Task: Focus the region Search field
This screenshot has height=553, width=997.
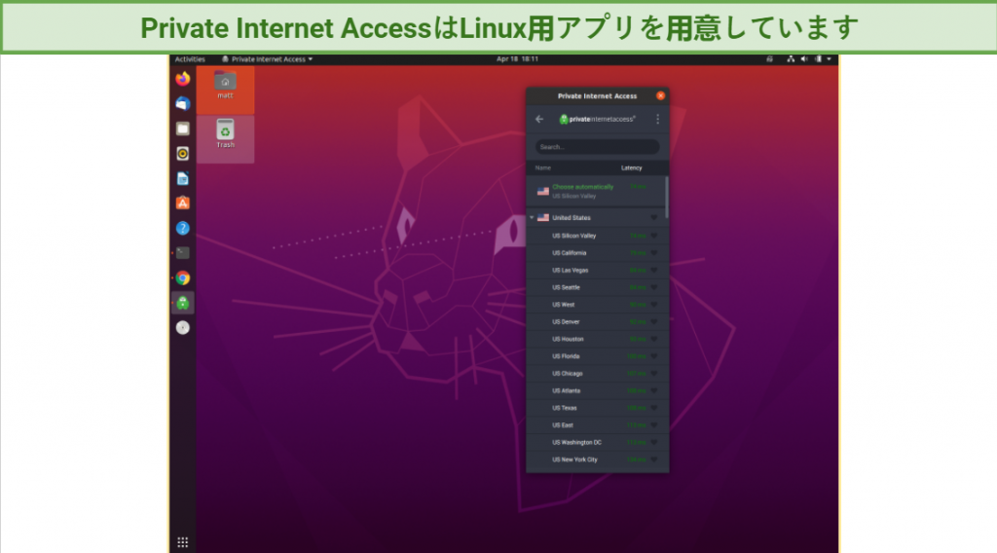Action: pos(597,147)
